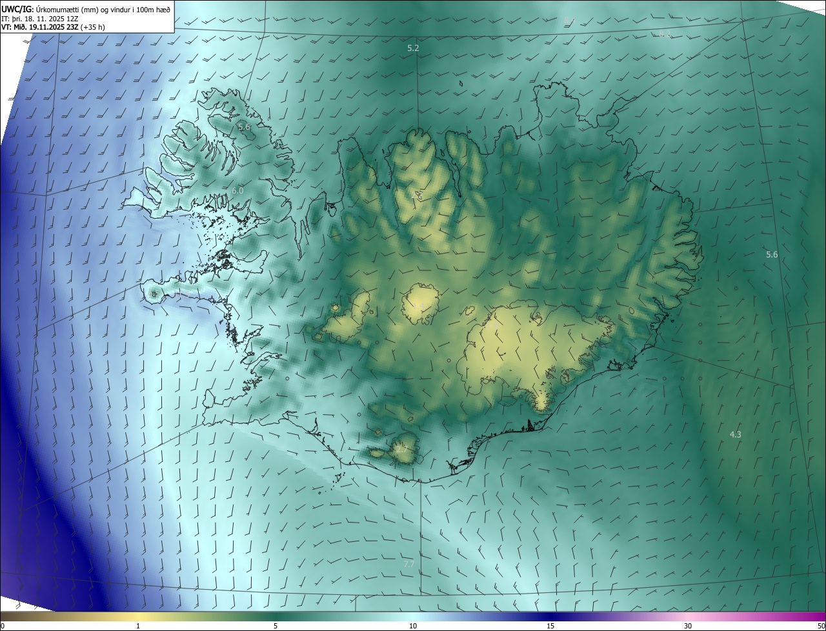This screenshot has width=826, height=631.
Task: Click the 10 tick label on the colour scale
Action: click(x=413, y=626)
